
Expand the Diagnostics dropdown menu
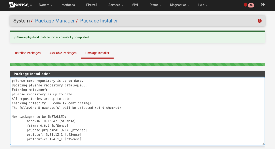180,5
